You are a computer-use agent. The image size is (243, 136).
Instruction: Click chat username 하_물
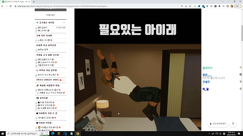coord(206,89)
